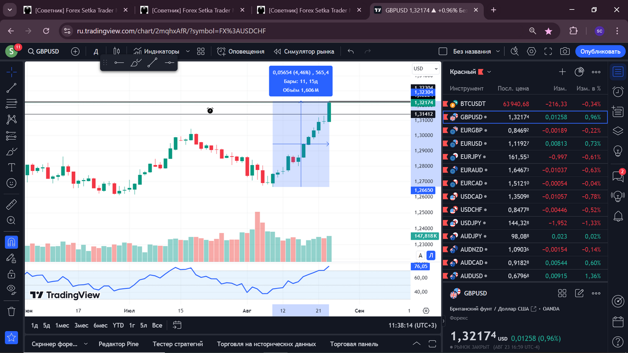Toggle auto scale button A
The height and width of the screenshot is (353, 628).
coord(421,256)
